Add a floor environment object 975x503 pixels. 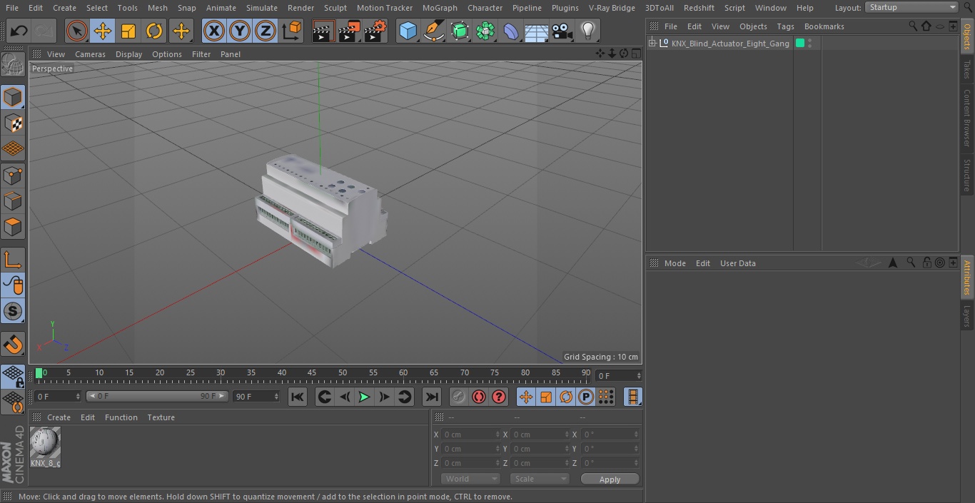537,31
